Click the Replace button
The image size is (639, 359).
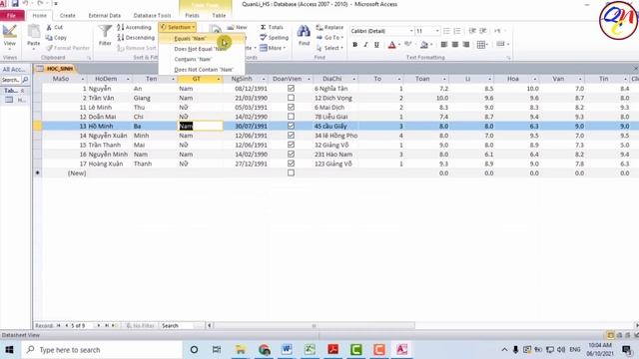click(x=329, y=27)
